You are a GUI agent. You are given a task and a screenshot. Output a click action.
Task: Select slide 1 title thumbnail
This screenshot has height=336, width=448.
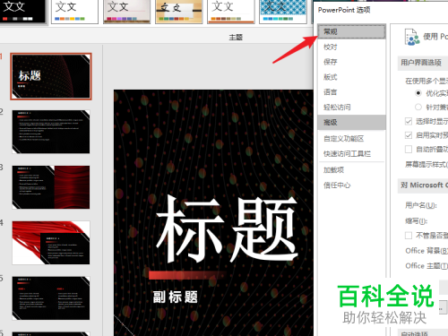(51, 76)
